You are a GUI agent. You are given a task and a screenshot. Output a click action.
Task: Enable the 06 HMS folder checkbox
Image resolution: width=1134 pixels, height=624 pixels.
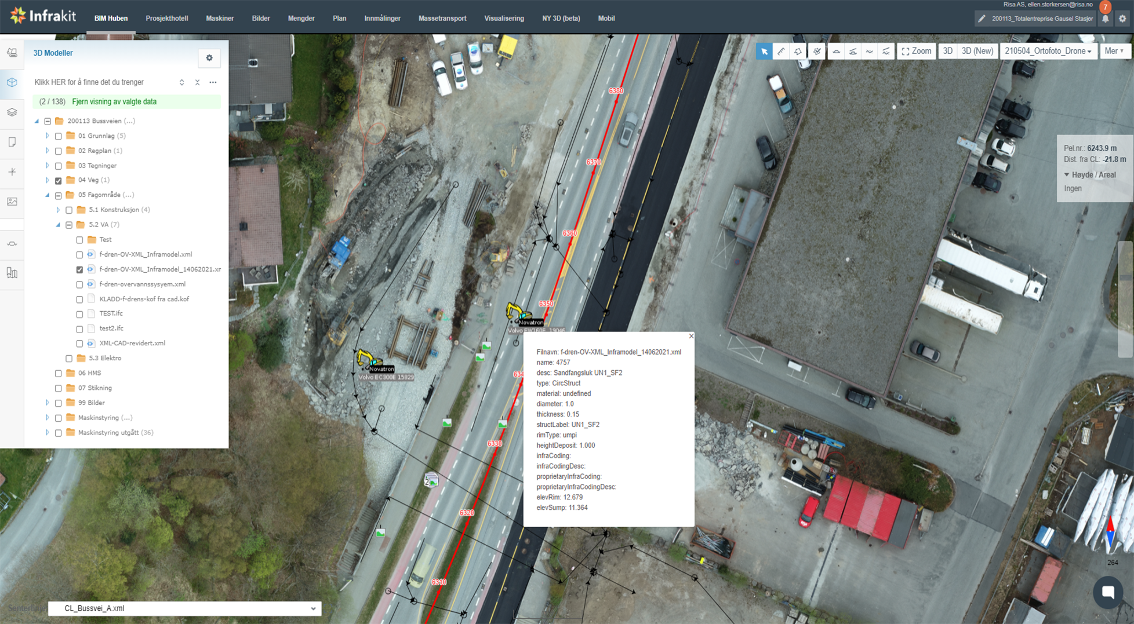59,374
